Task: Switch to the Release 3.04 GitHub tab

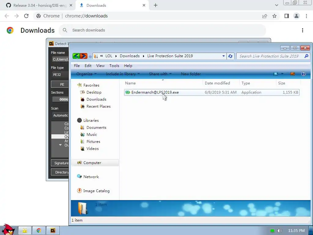Action: [39, 6]
